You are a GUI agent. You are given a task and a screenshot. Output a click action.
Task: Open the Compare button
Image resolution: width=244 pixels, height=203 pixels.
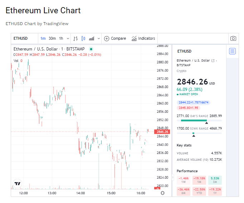115,38
